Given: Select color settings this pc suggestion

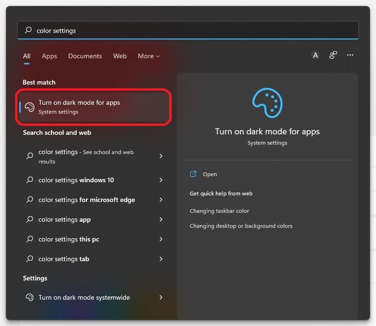Looking at the screenshot, I should pos(69,239).
